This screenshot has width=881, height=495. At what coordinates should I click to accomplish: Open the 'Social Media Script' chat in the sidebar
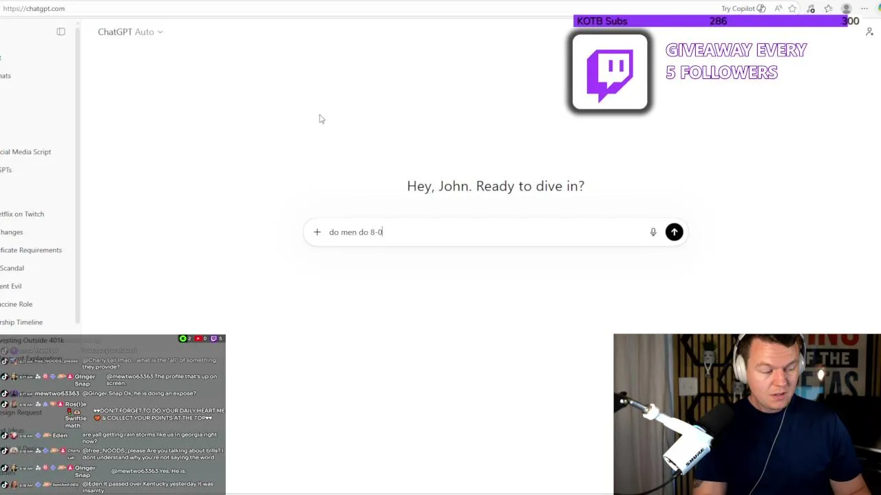click(x=25, y=152)
